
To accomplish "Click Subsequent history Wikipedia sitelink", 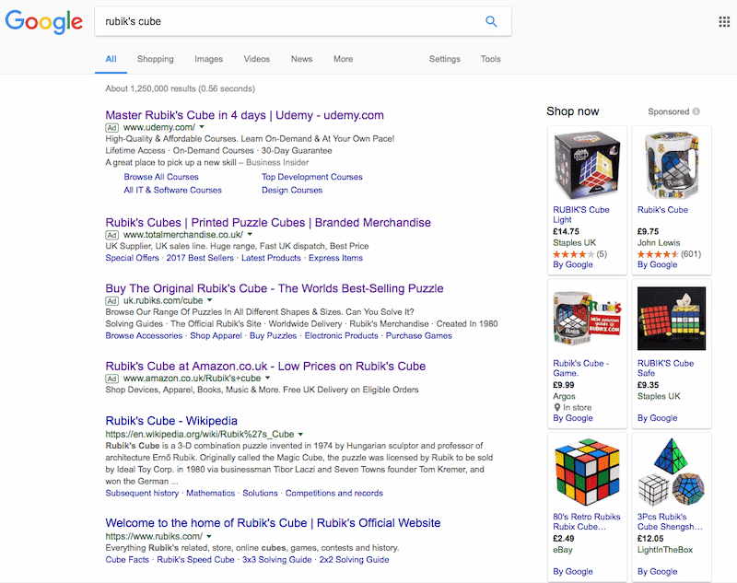I will (x=142, y=493).
